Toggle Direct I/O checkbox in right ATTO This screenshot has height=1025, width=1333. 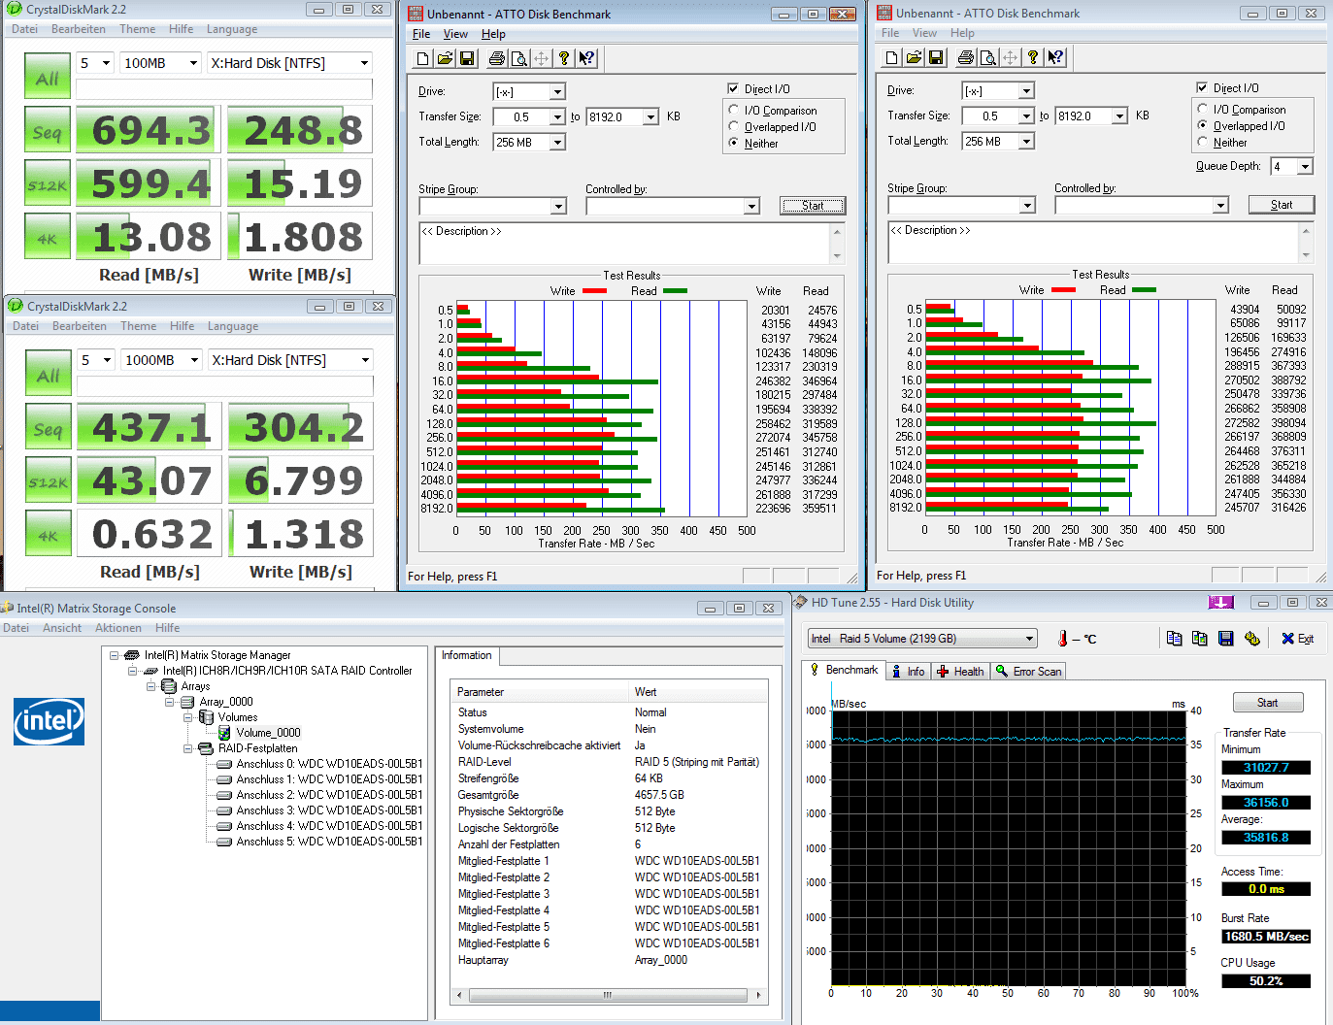pyautogui.click(x=1202, y=87)
